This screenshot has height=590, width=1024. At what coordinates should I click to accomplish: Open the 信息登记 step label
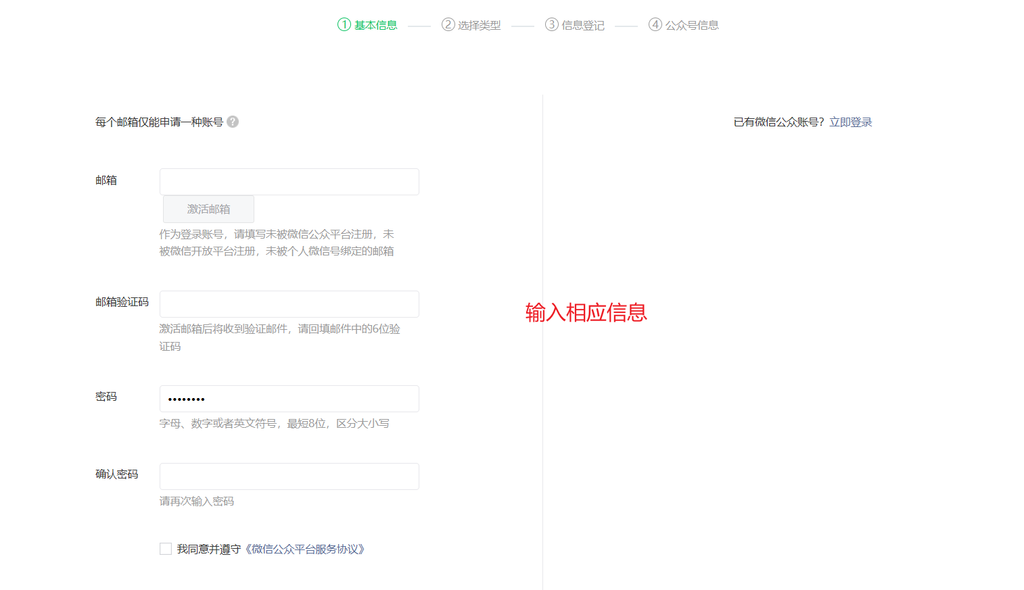coord(582,26)
